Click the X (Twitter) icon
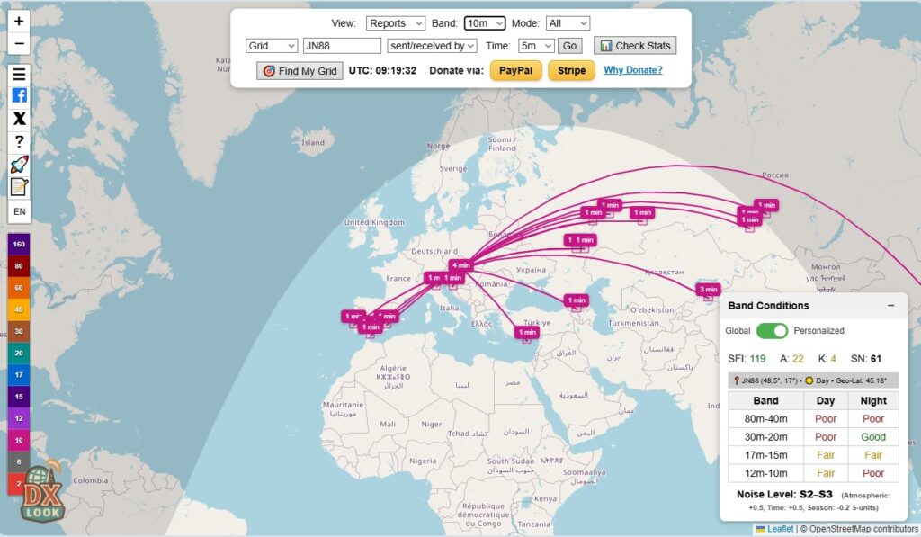921x537 pixels. click(19, 118)
